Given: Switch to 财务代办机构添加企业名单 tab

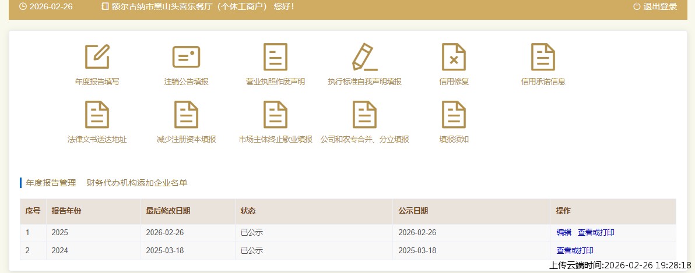Looking at the screenshot, I should [137, 183].
